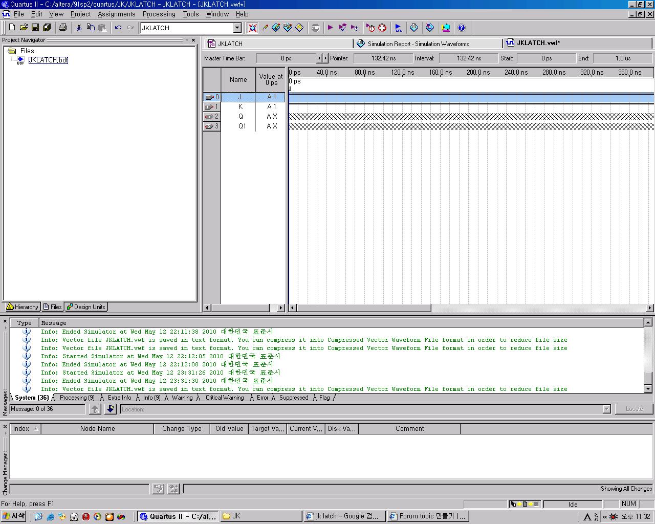Open the Processing menu
The width and height of the screenshot is (655, 524).
(159, 14)
